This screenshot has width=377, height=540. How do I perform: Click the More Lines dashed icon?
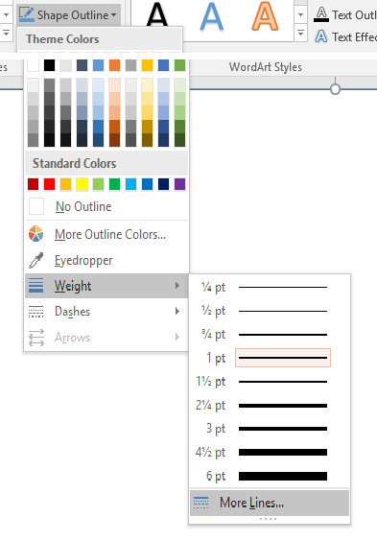tap(201, 503)
